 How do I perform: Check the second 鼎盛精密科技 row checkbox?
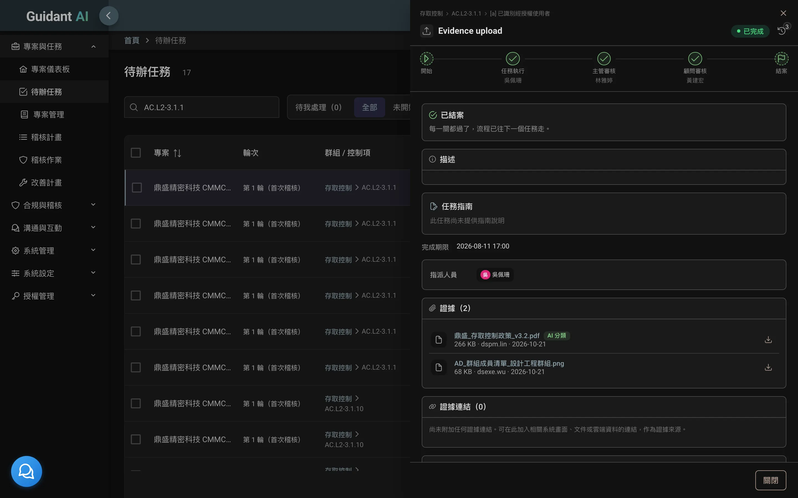coord(136,224)
